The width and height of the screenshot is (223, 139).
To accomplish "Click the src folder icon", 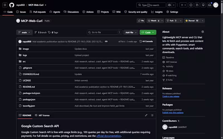I will pyautogui.click(x=20, y=61).
